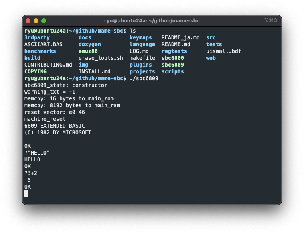Click the memcpy 8192 bytes to main_ram line

pos(72,105)
